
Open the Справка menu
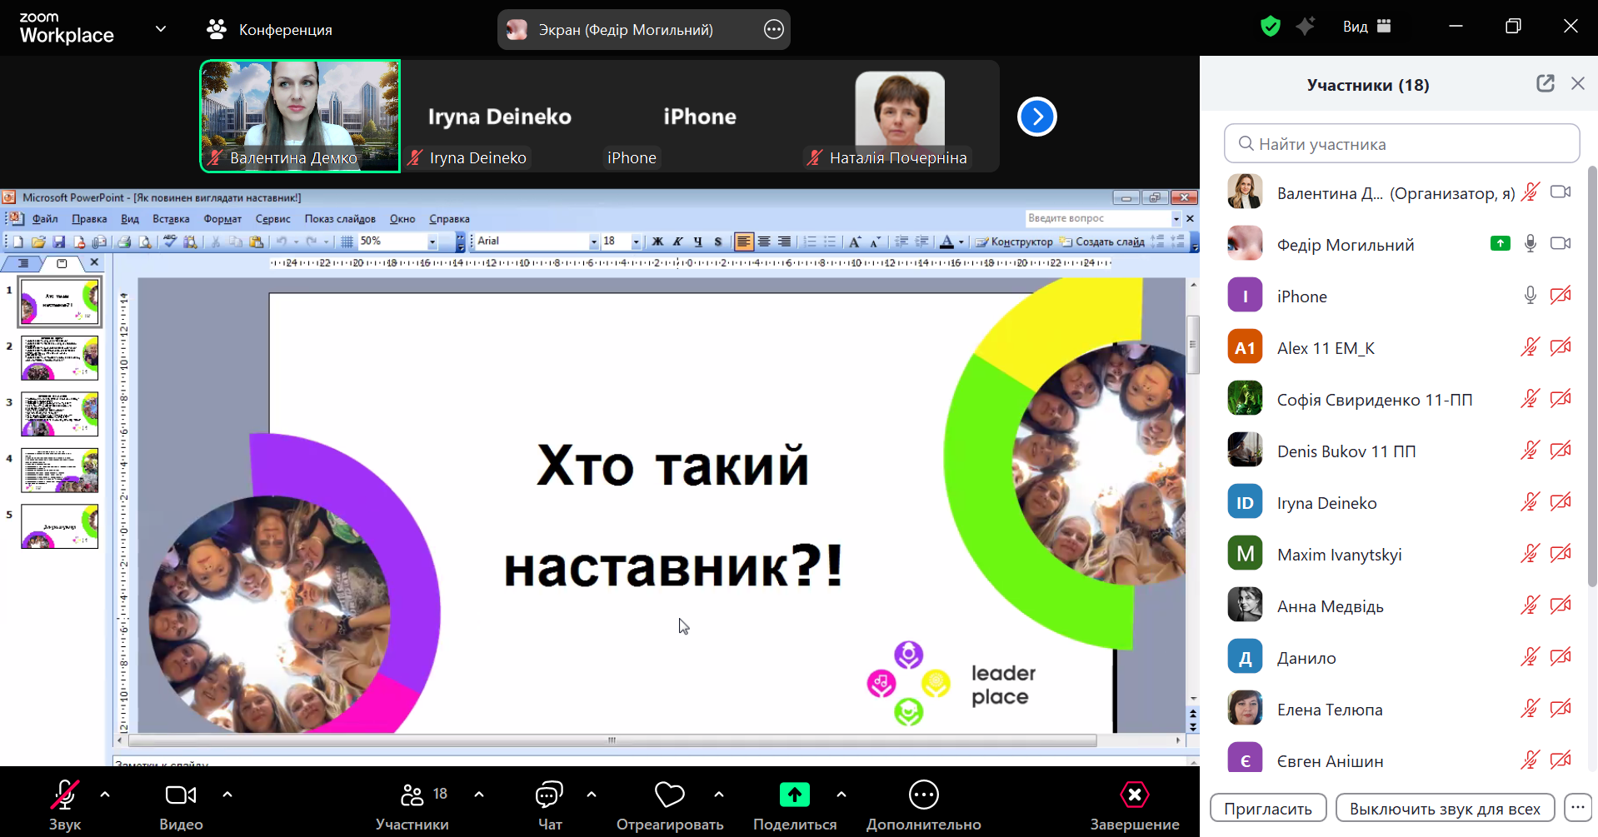pyautogui.click(x=449, y=219)
